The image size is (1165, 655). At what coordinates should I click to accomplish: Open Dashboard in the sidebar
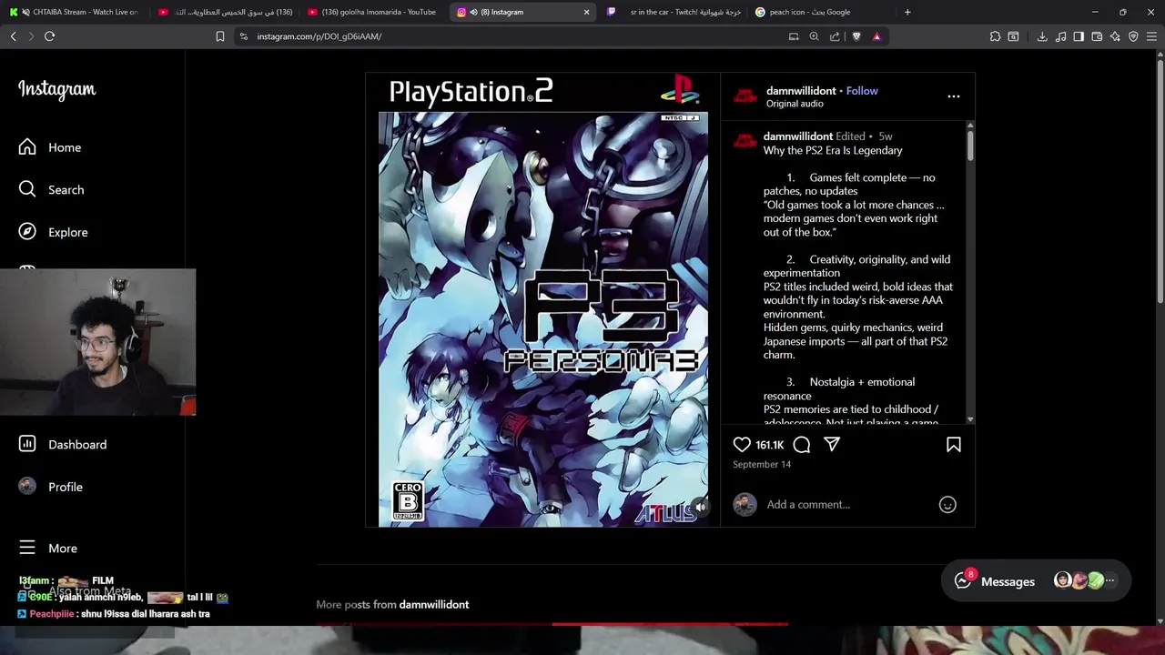(63, 444)
